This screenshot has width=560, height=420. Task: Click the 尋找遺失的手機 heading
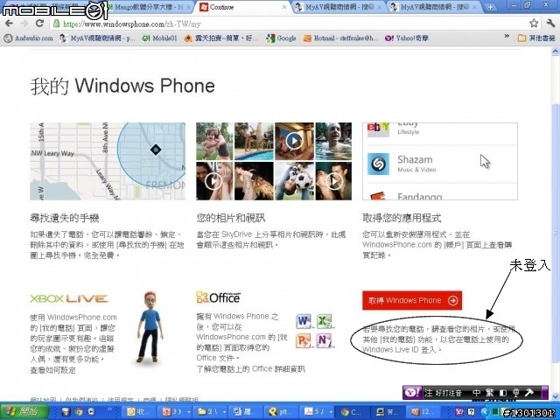pyautogui.click(x=65, y=218)
